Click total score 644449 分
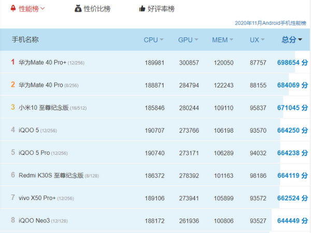The width and height of the screenshot is (311, 233). 292,221
